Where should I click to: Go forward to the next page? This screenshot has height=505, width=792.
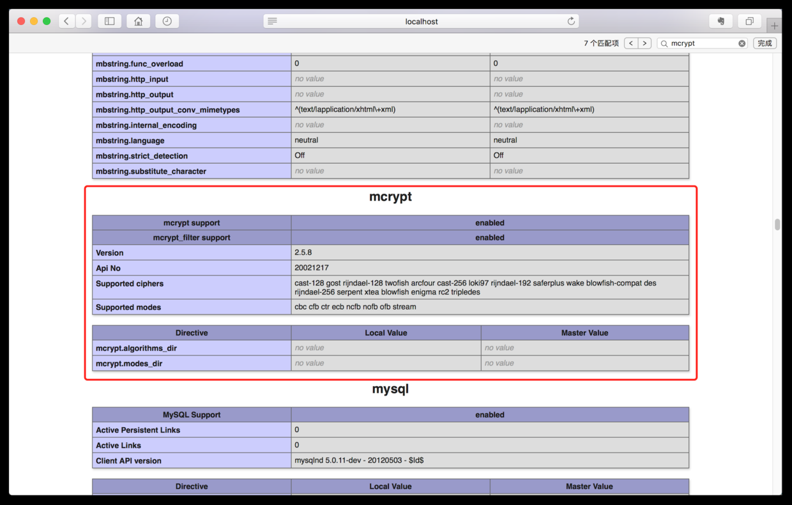click(x=84, y=20)
